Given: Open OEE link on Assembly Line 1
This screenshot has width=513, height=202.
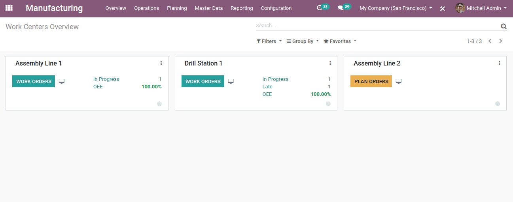Looking at the screenshot, I should click(98, 87).
